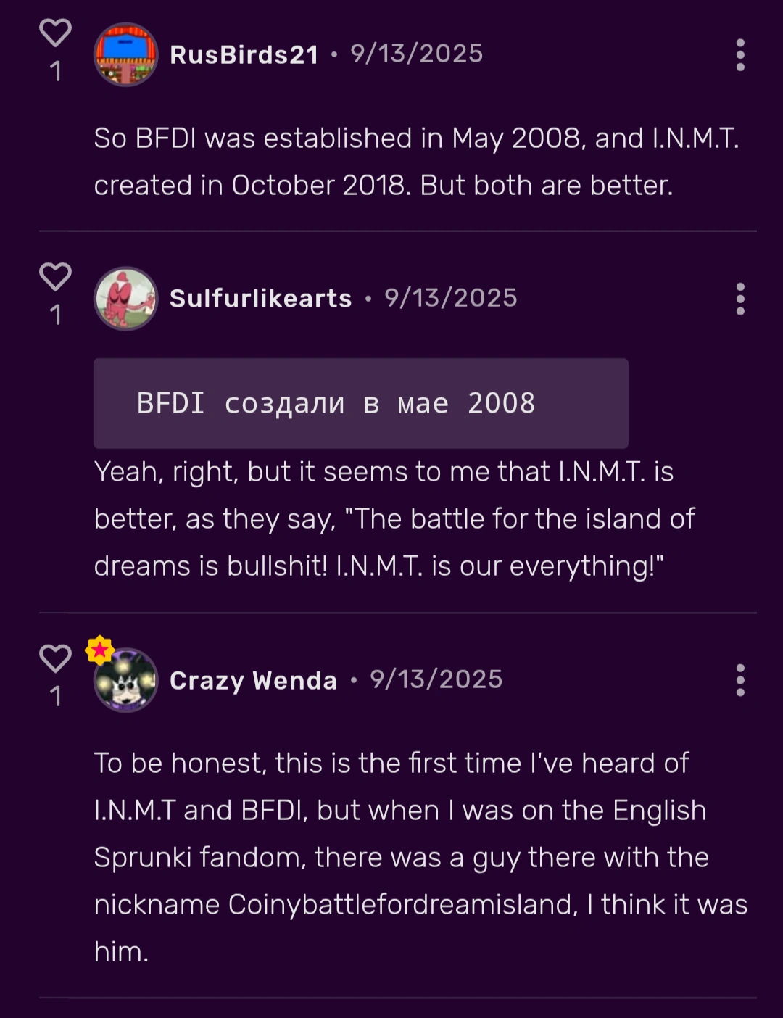Screen dimensions: 783x1018
Task: Open Crazy Wenda's profile avatar
Action: click(x=125, y=680)
